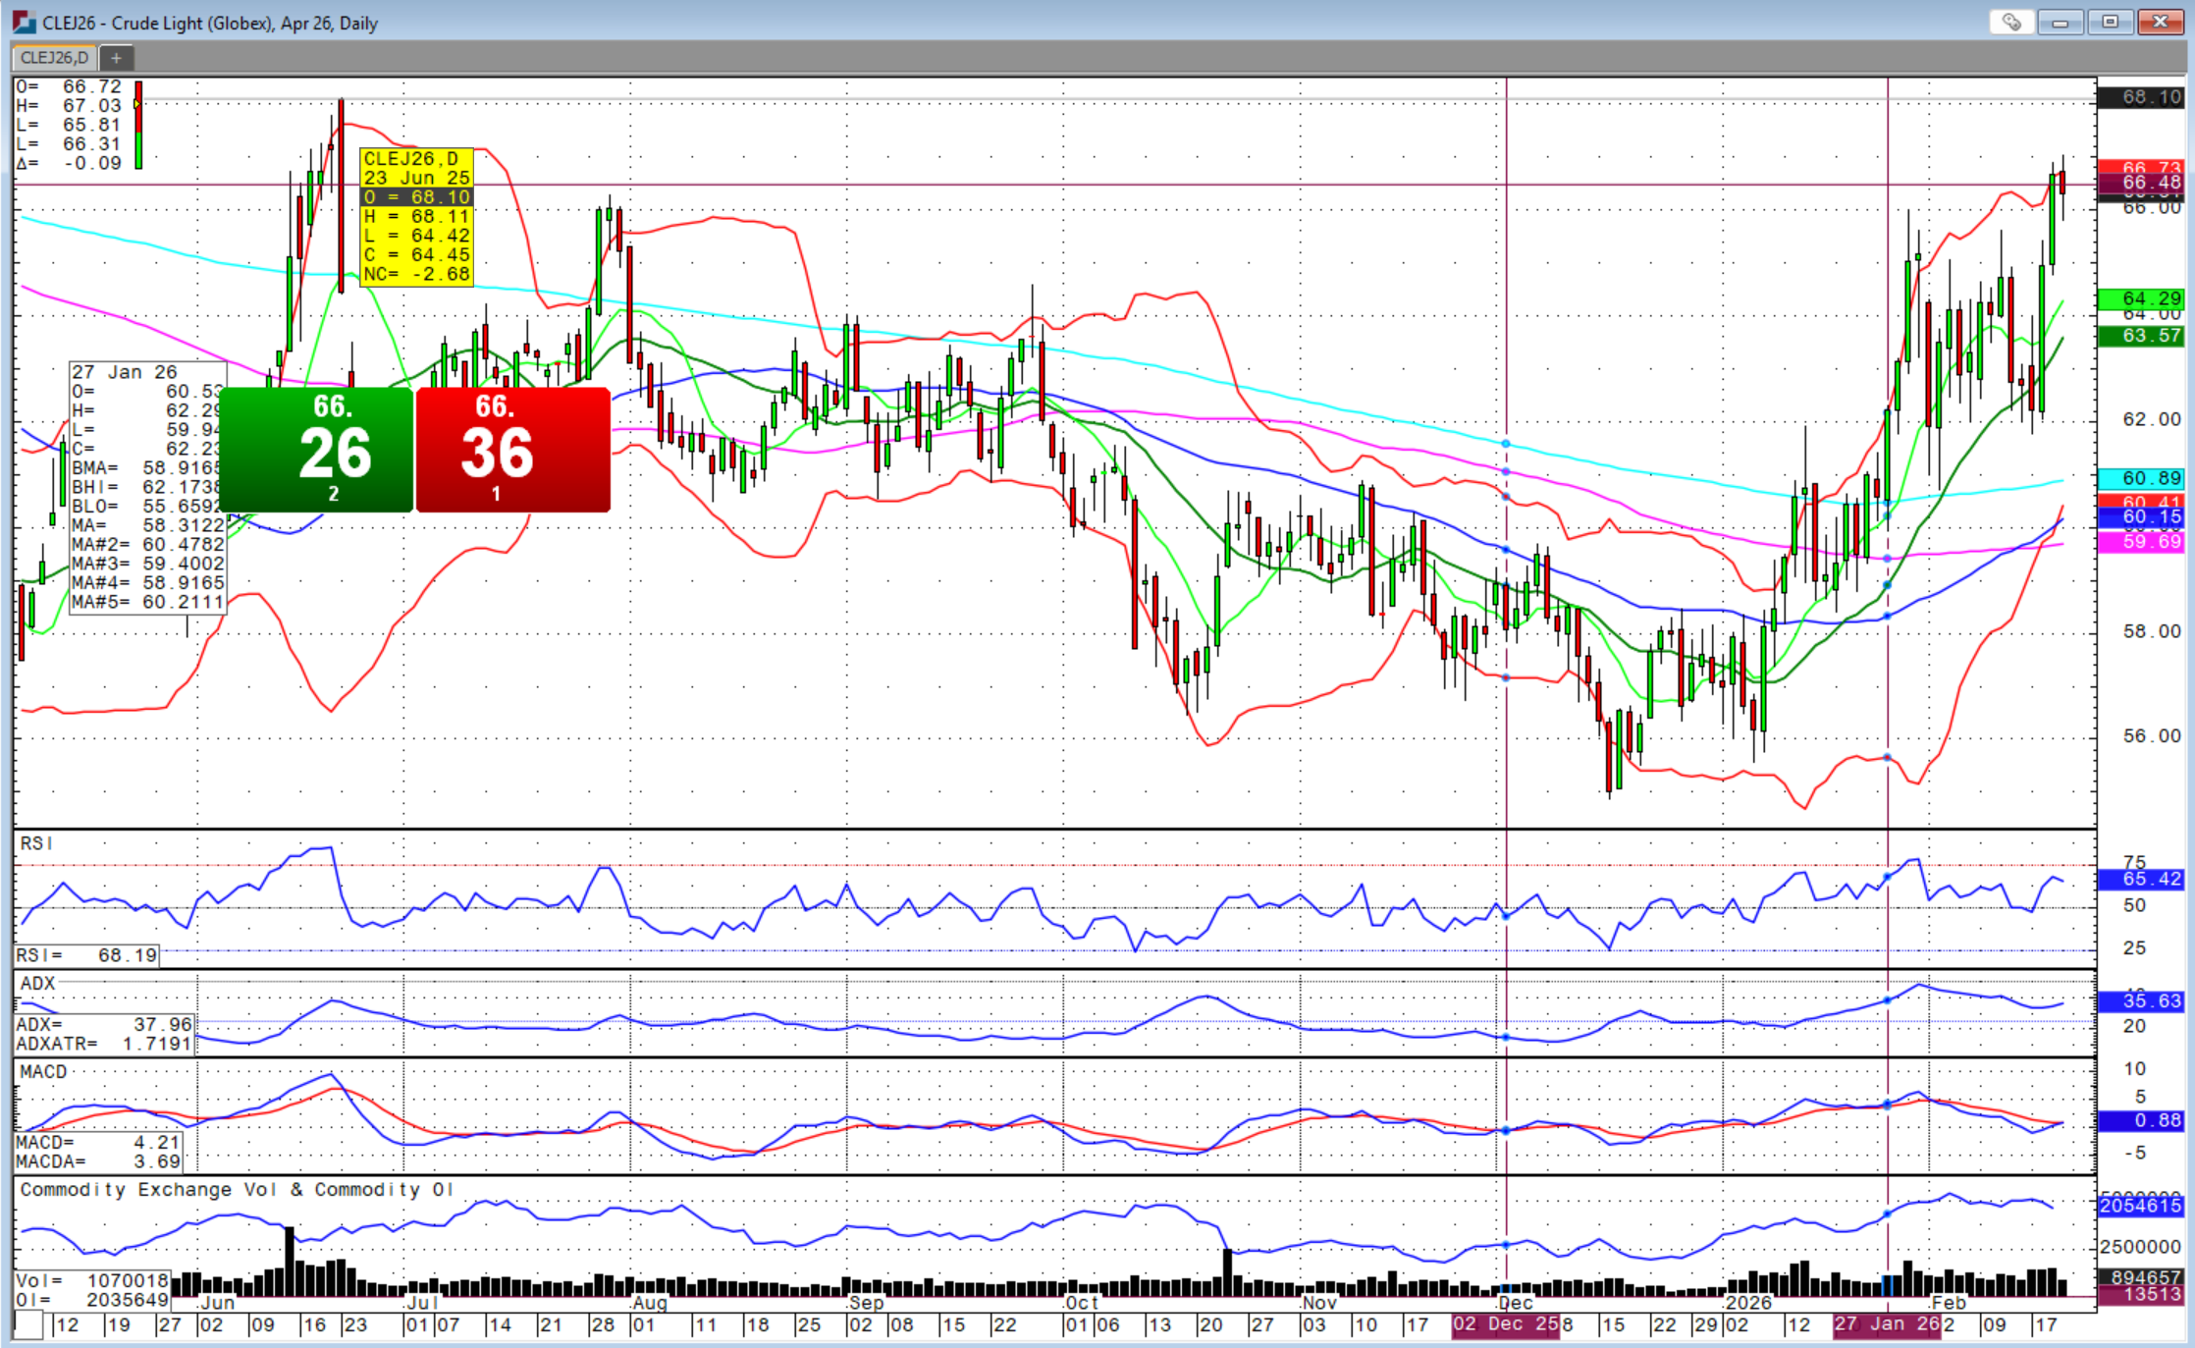Click the CQG app icon in title bar
Screen dimensions: 2195x1348
click(24, 22)
